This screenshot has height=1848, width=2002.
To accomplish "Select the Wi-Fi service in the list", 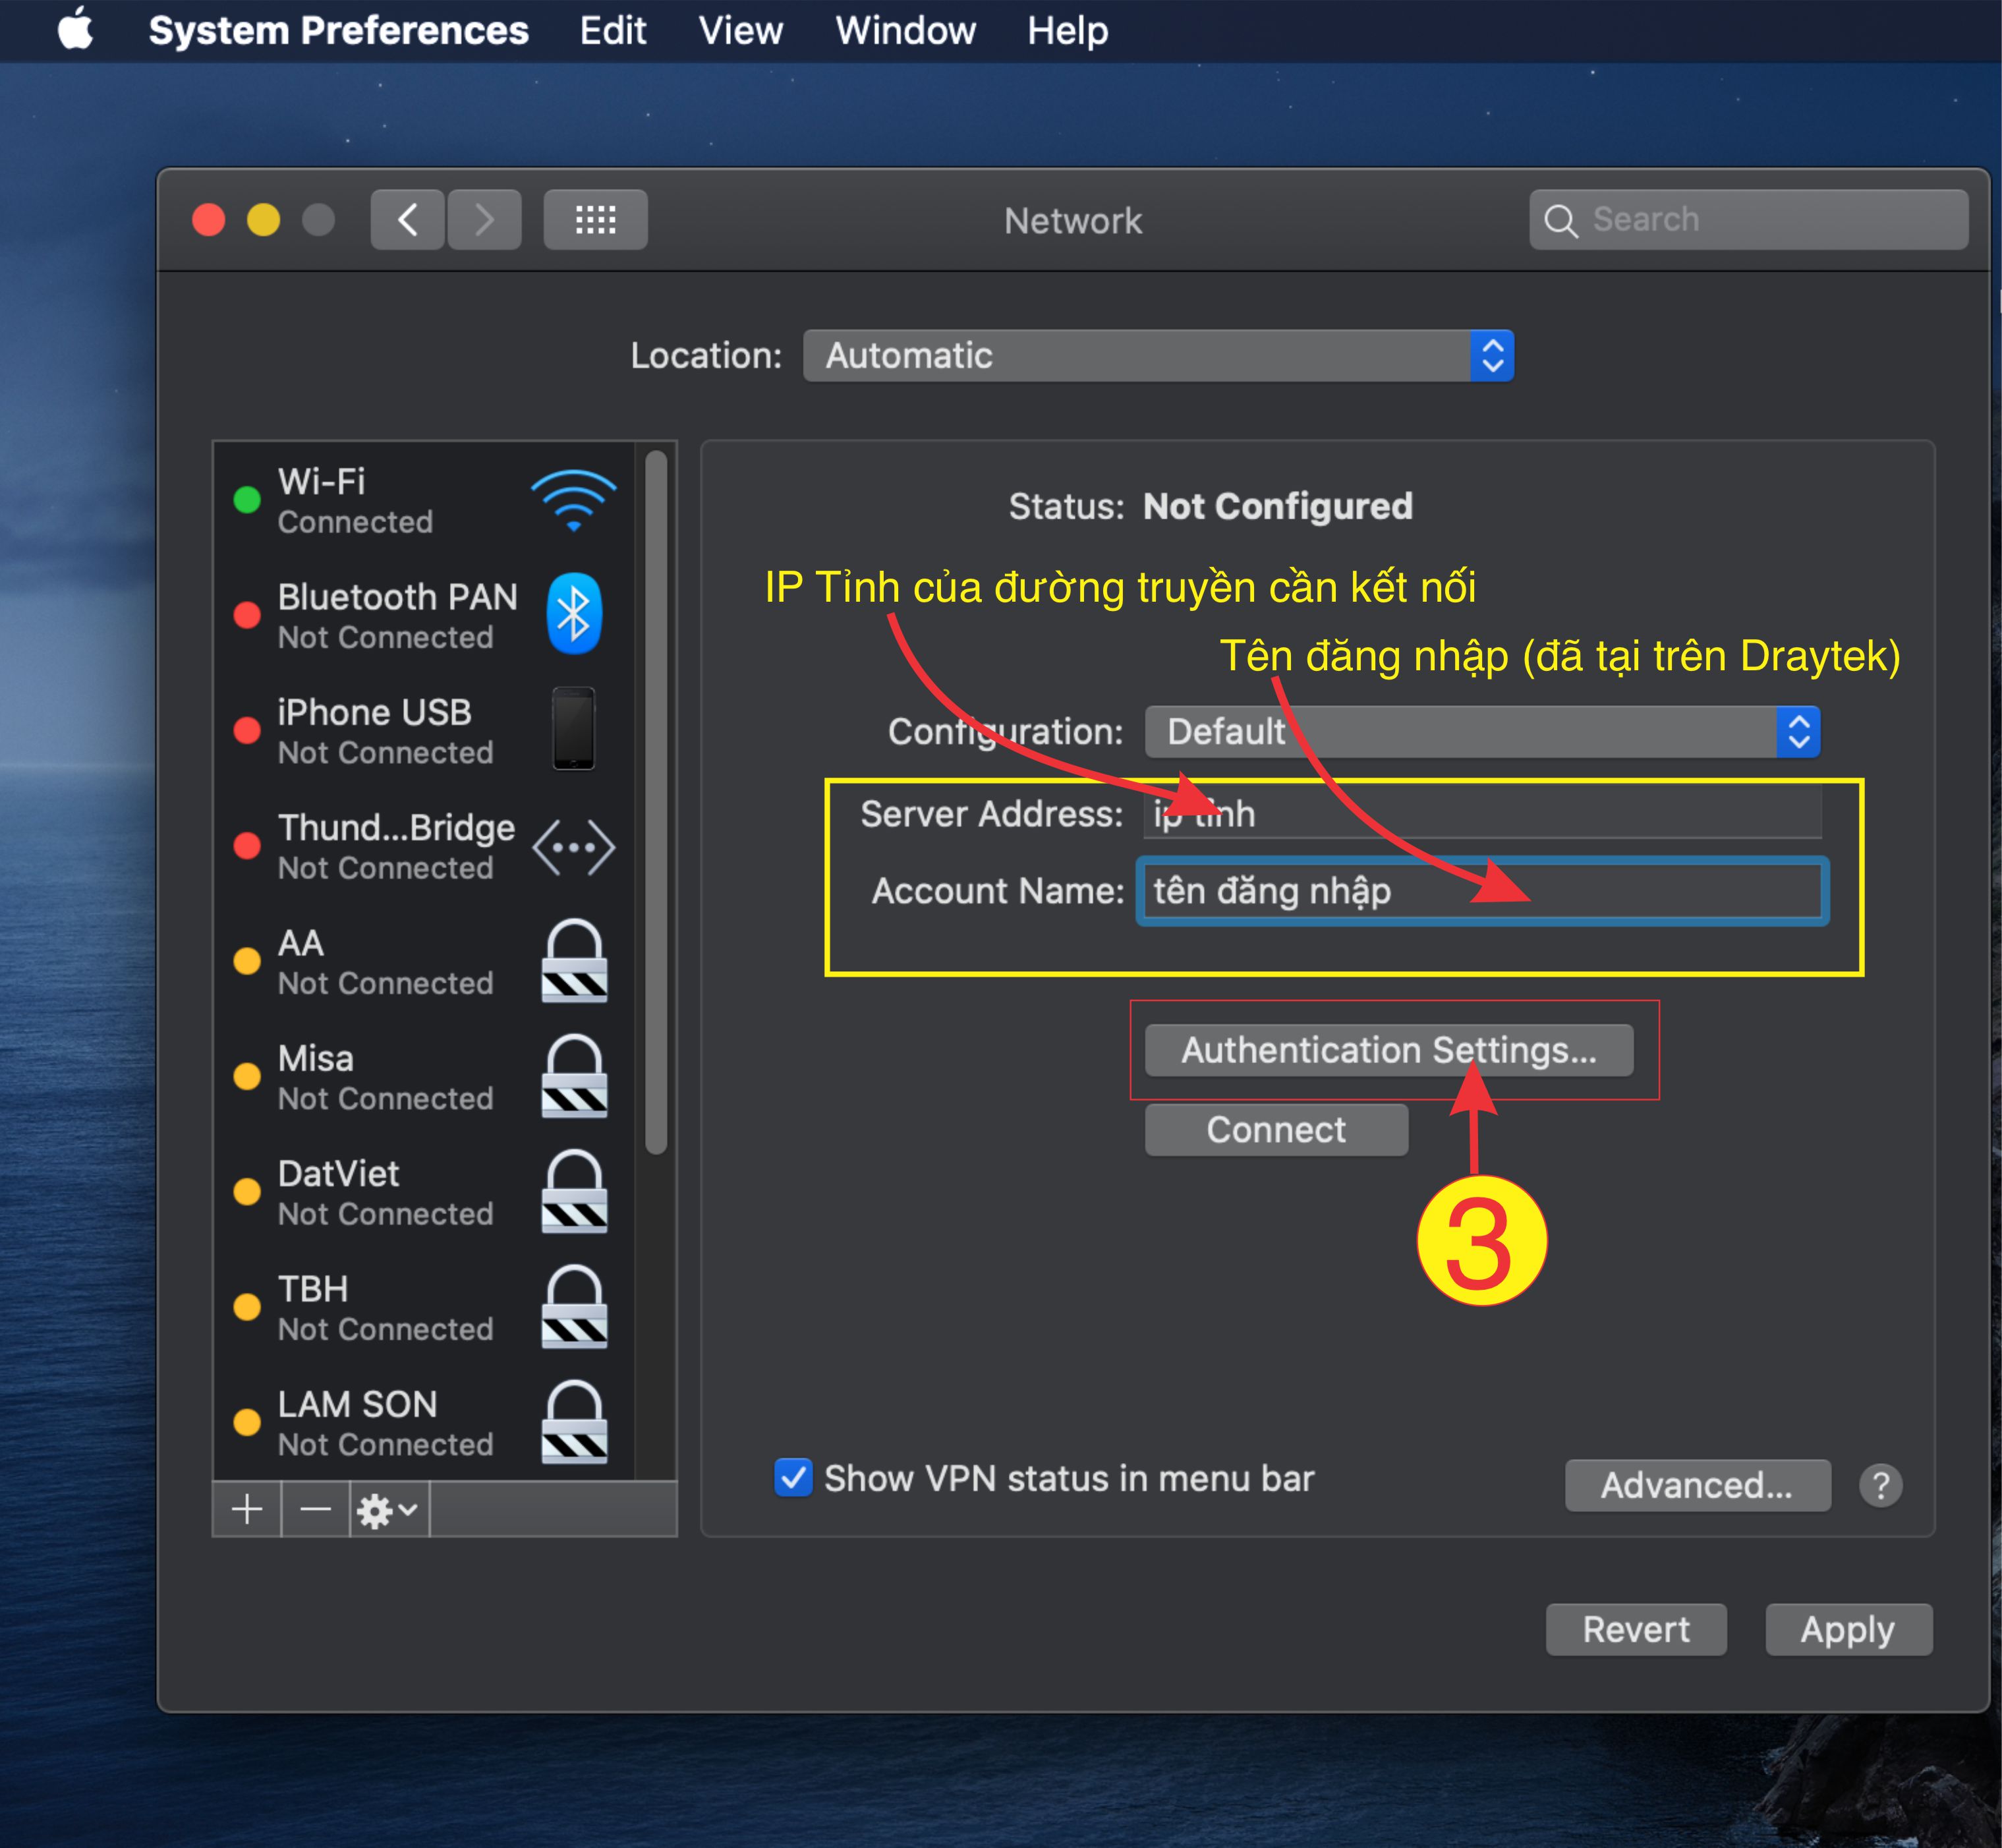I will click(x=424, y=500).
